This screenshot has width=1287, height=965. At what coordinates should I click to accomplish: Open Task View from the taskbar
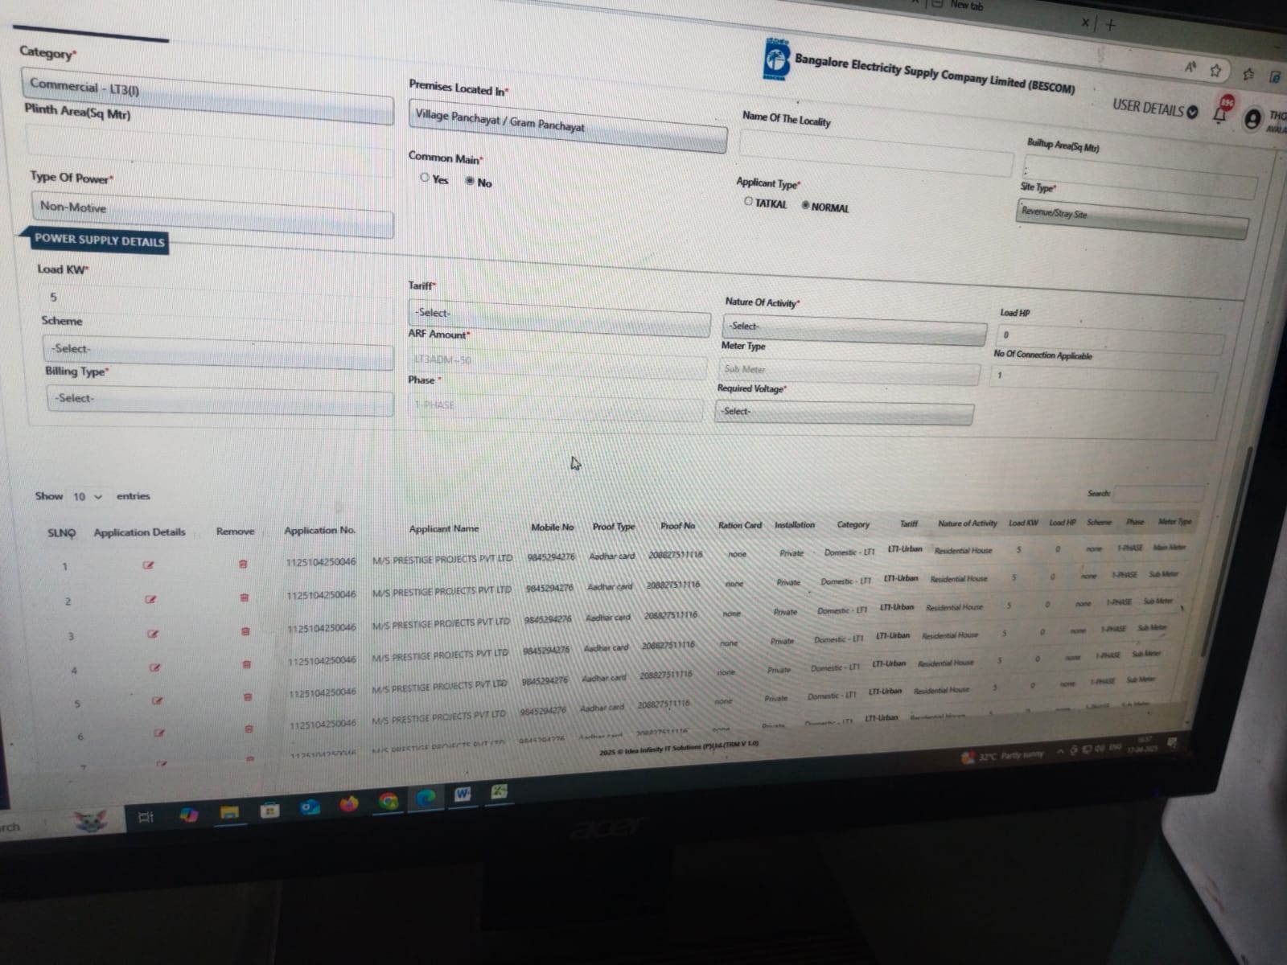(x=146, y=817)
